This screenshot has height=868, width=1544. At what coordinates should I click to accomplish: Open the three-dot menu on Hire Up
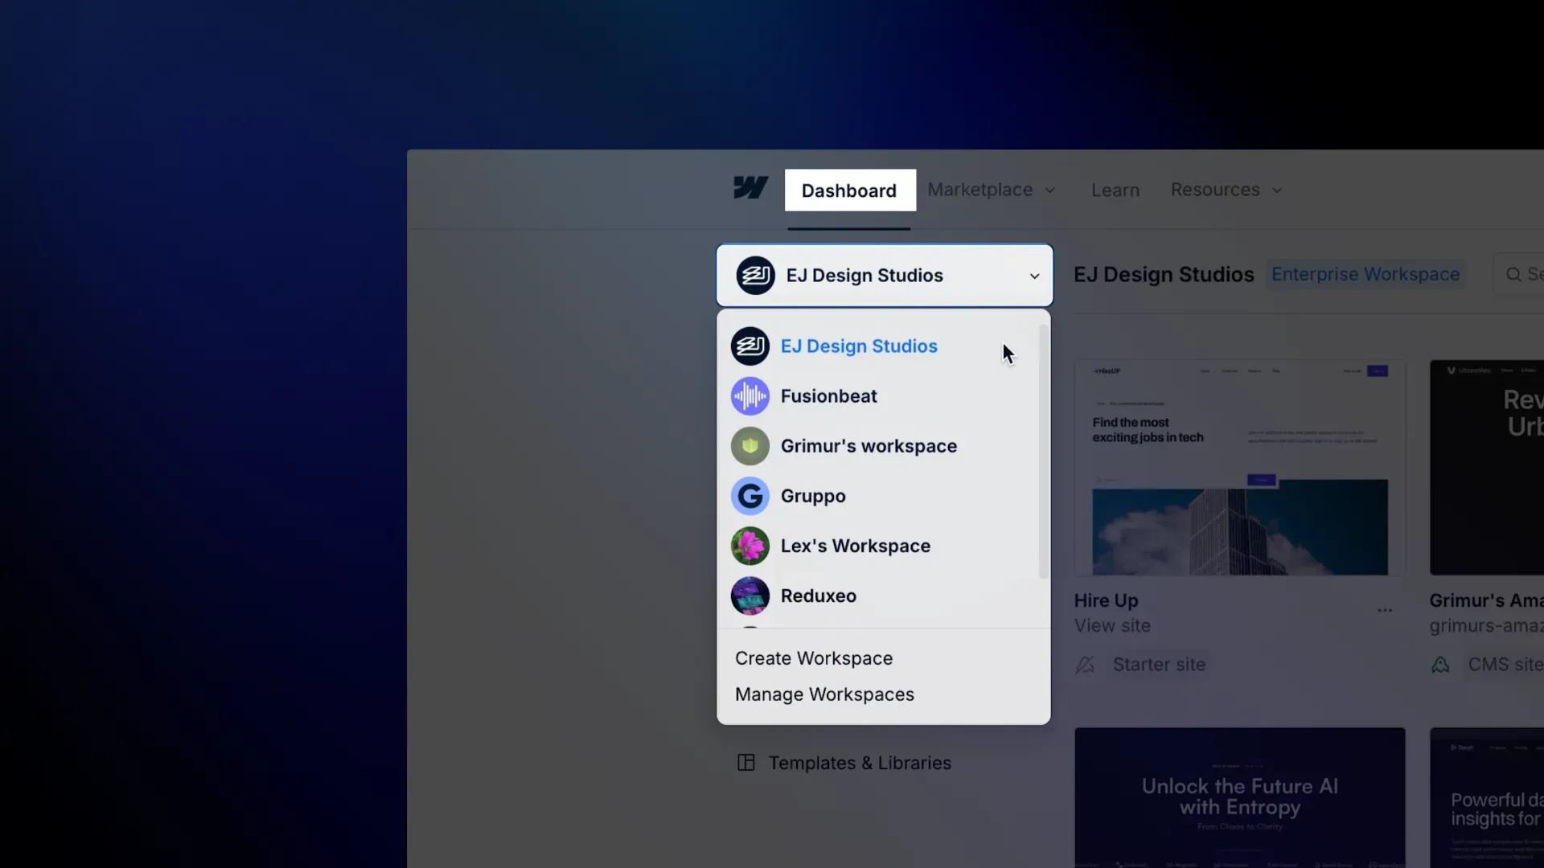[1385, 611]
